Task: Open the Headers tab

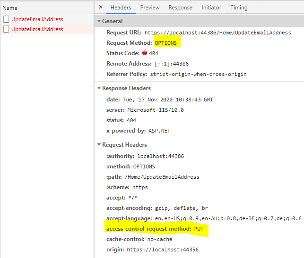Action: [121, 8]
